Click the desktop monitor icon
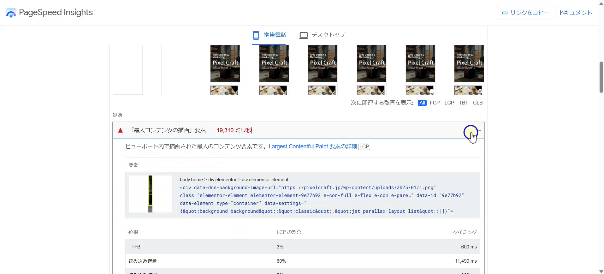 tap(303, 35)
